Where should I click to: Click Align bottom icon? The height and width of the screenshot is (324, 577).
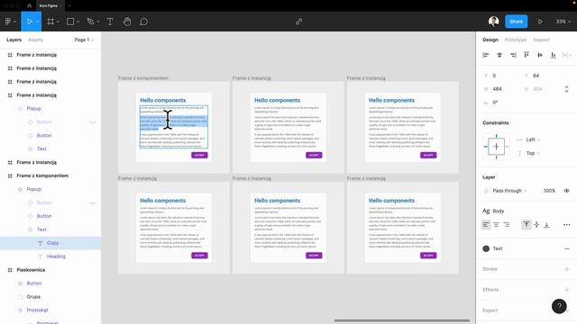point(553,55)
